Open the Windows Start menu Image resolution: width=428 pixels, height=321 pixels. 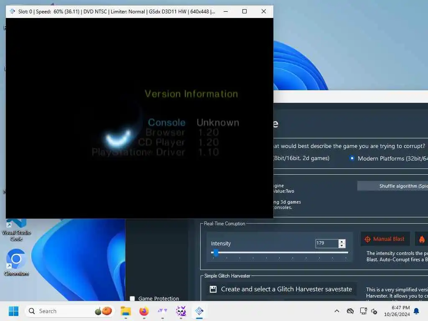(13, 311)
